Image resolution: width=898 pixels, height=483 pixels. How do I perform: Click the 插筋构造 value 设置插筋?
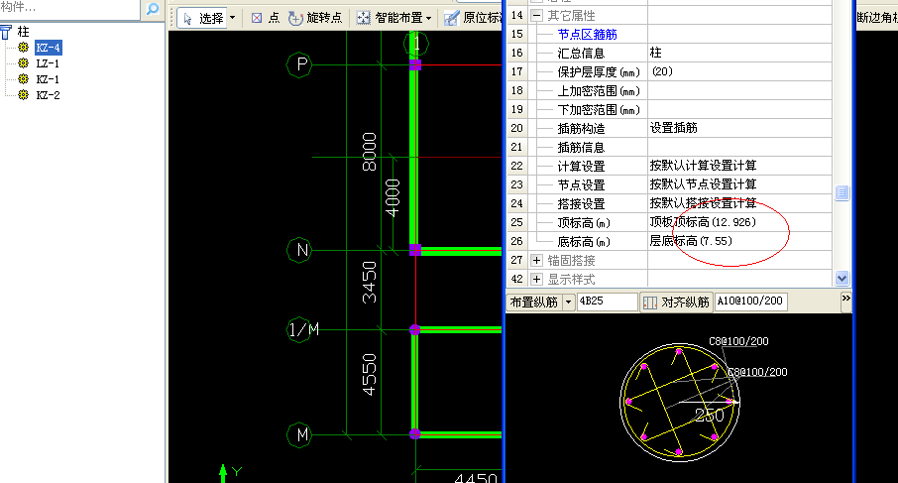(739, 128)
